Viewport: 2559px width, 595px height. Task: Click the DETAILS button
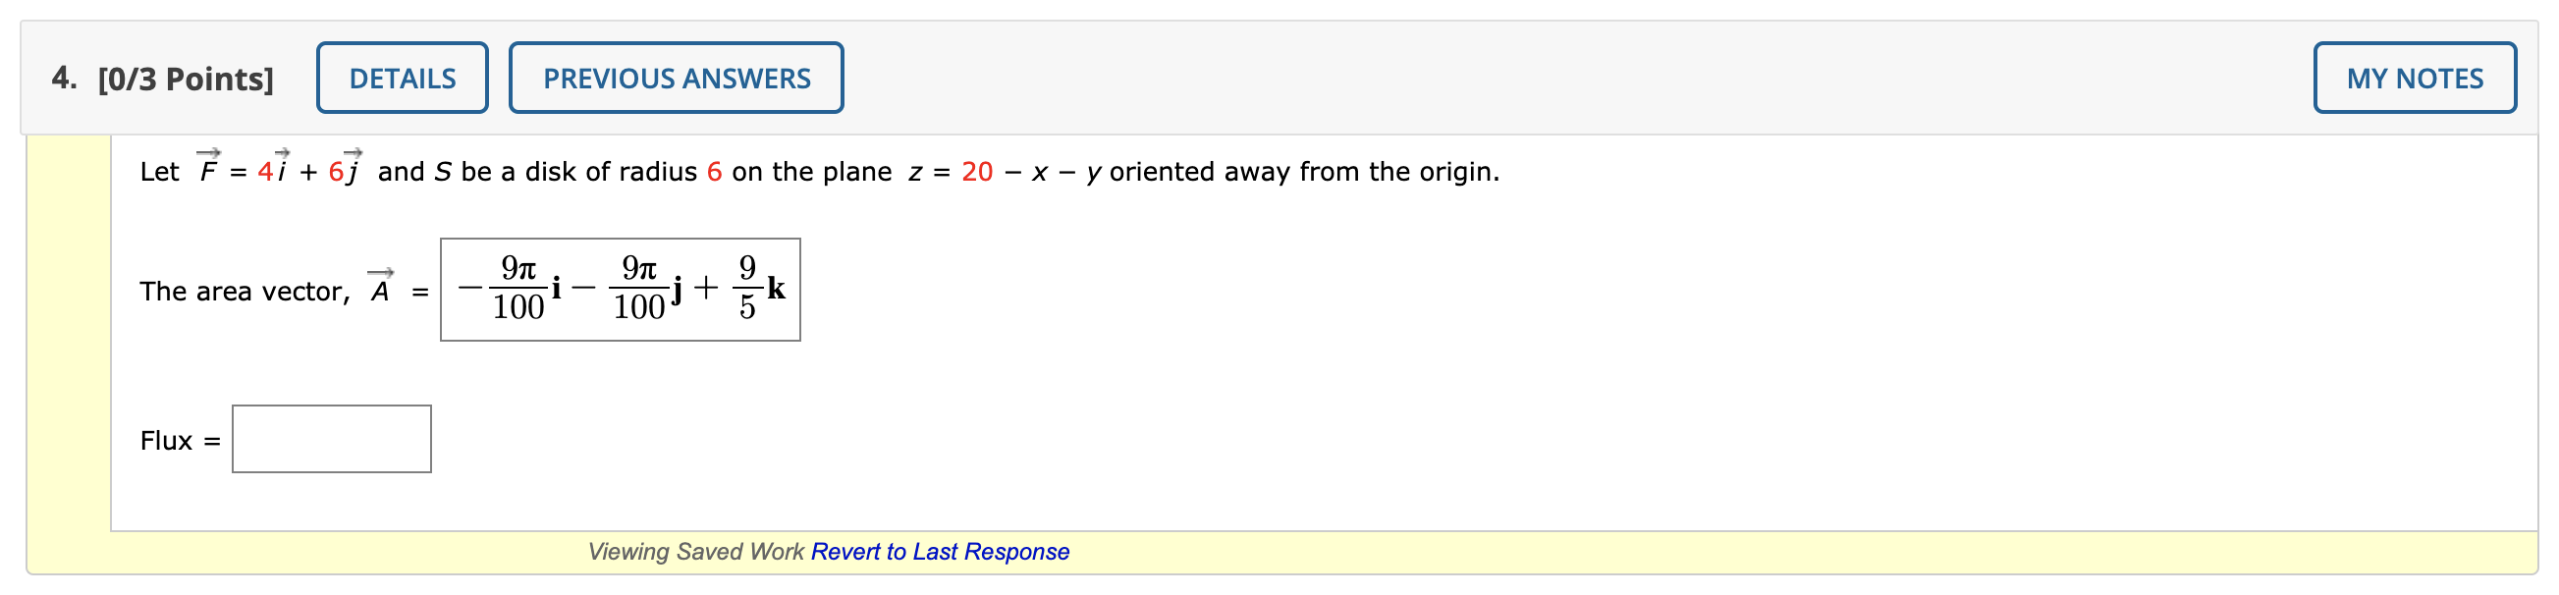pyautogui.click(x=402, y=77)
